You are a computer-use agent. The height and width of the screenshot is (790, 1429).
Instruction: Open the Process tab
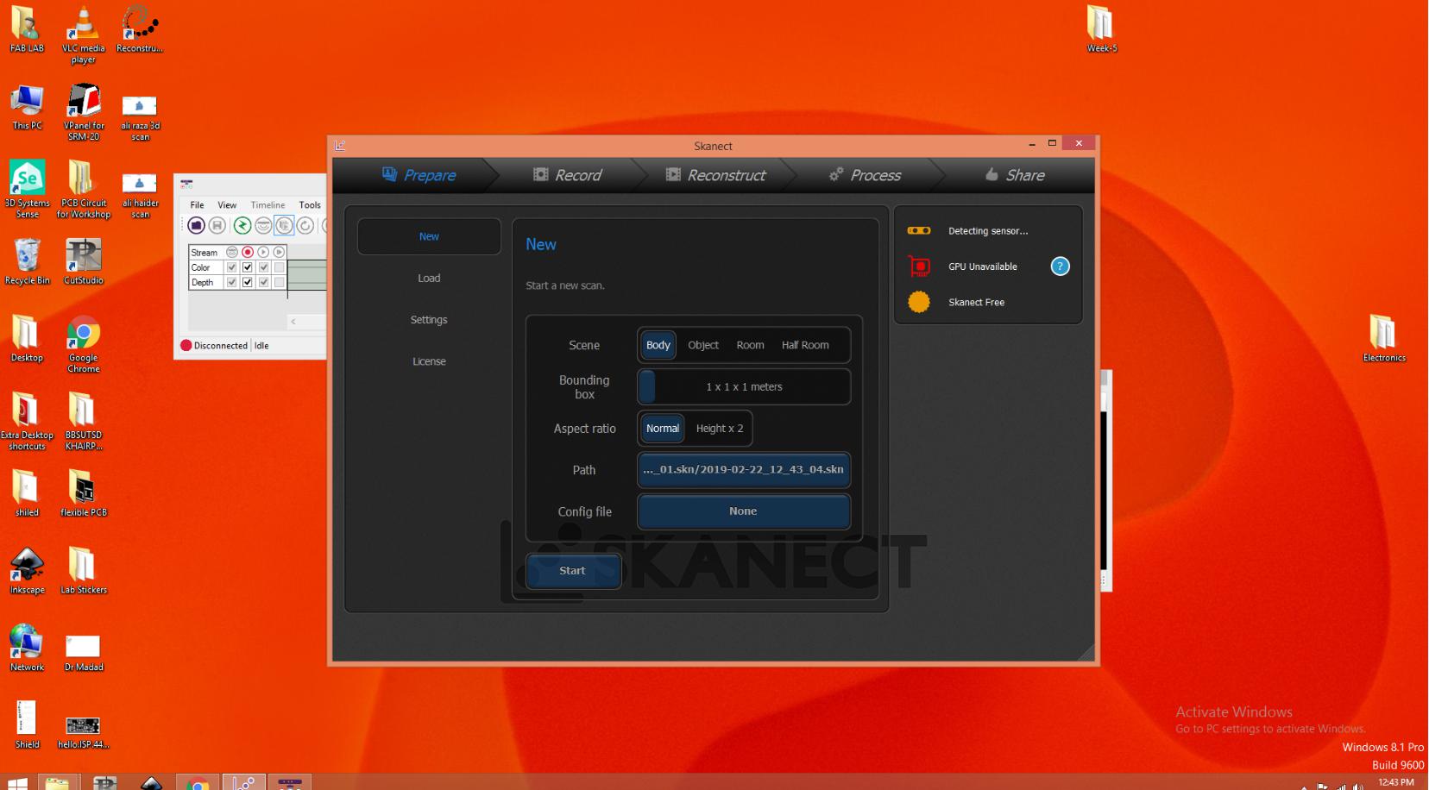click(865, 175)
